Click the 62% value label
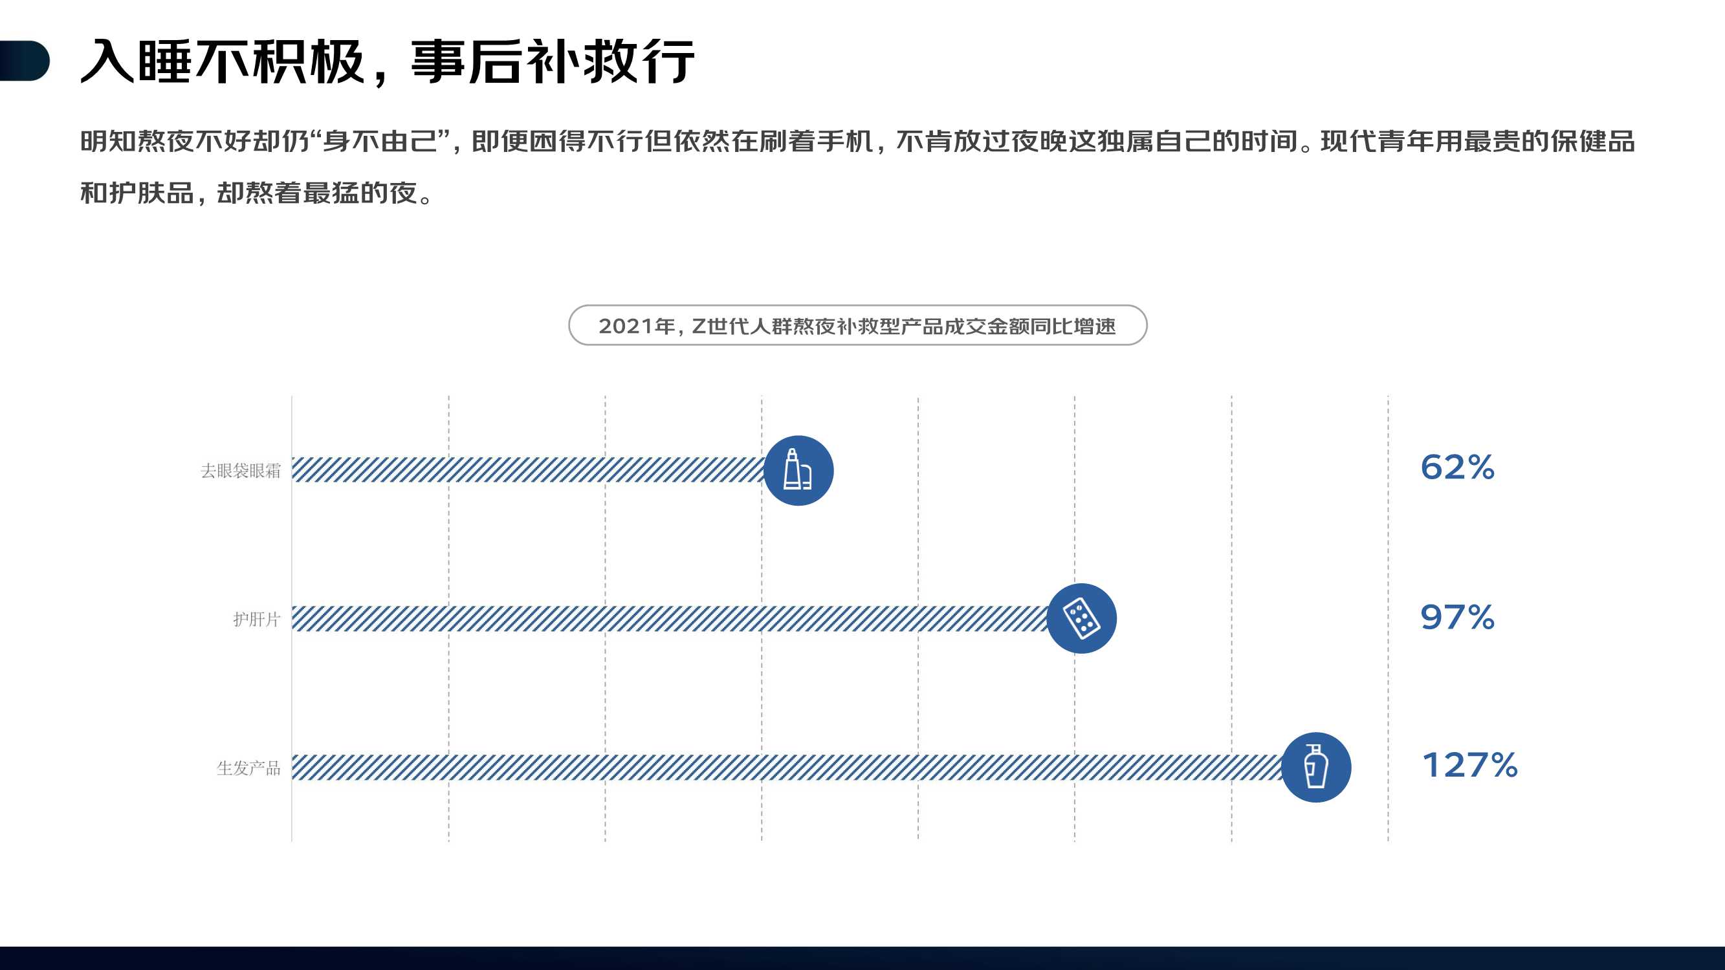1725x970 pixels. click(x=1457, y=468)
